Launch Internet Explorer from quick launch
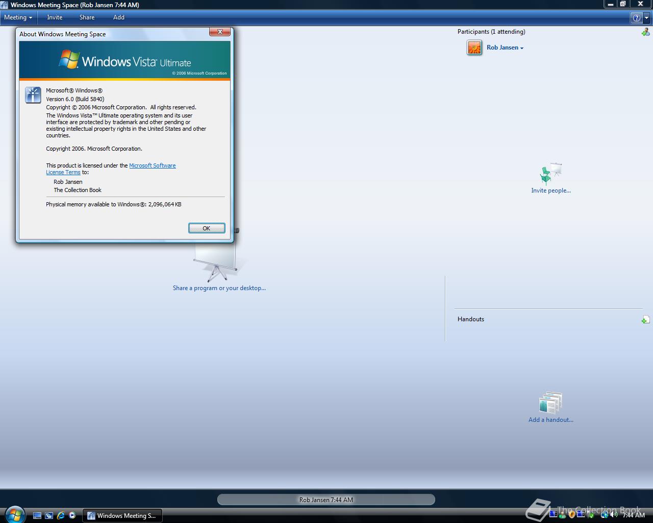This screenshot has height=523, width=653. point(61,516)
